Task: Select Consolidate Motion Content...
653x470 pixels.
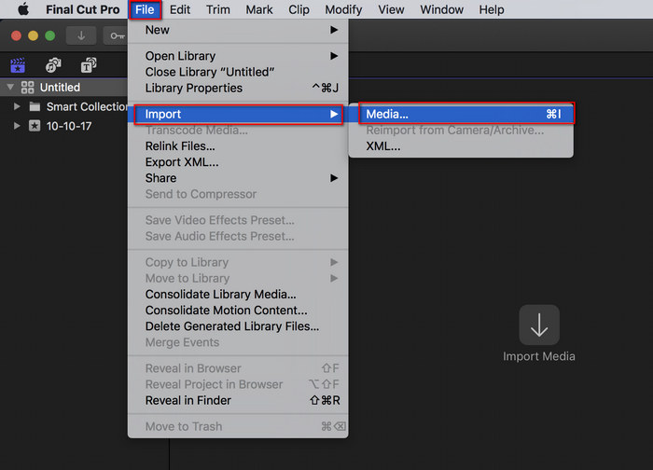Action: (x=238, y=311)
